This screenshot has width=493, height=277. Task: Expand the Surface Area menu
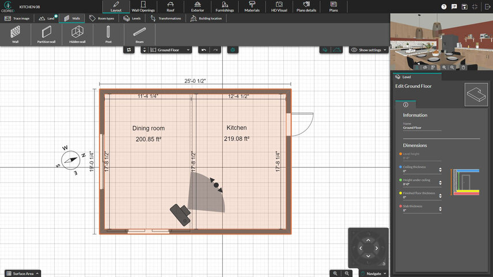(23, 274)
